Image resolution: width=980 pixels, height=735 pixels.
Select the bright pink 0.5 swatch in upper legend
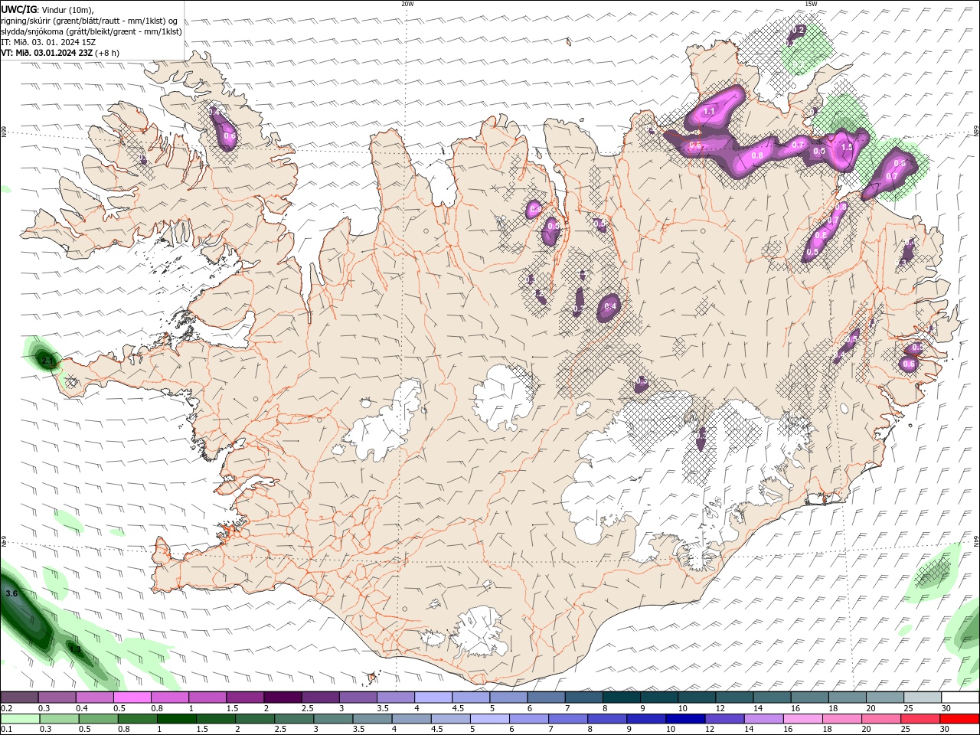132,697
